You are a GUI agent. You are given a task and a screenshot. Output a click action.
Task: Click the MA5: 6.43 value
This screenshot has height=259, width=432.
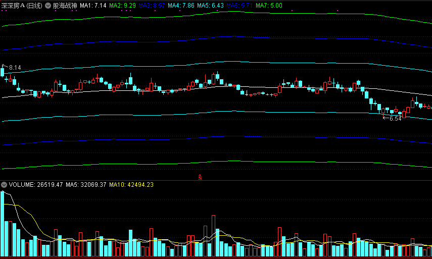(211, 6)
